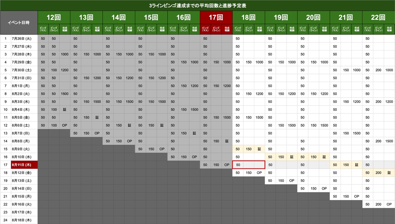
Task: Select the highlighted 8月11日 (木) date cell
Action: click(24, 165)
